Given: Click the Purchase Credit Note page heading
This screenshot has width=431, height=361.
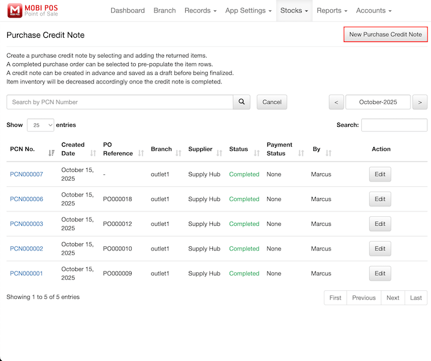Looking at the screenshot, I should coord(45,35).
